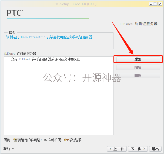Maximize the PTC.Setup window
The height and width of the screenshot is (154, 164).
(155, 4)
